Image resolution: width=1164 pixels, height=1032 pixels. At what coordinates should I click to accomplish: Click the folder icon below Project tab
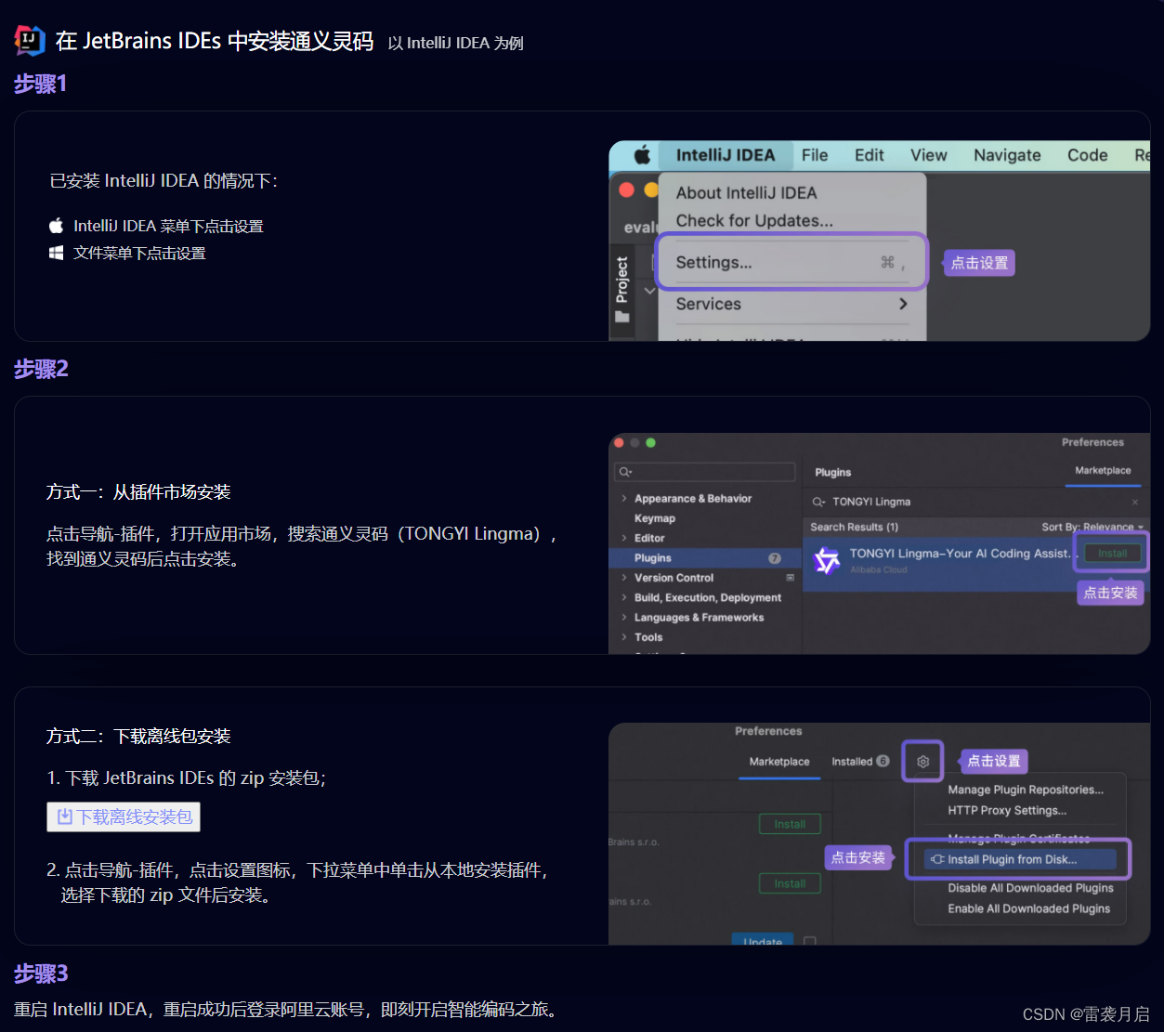(x=622, y=317)
